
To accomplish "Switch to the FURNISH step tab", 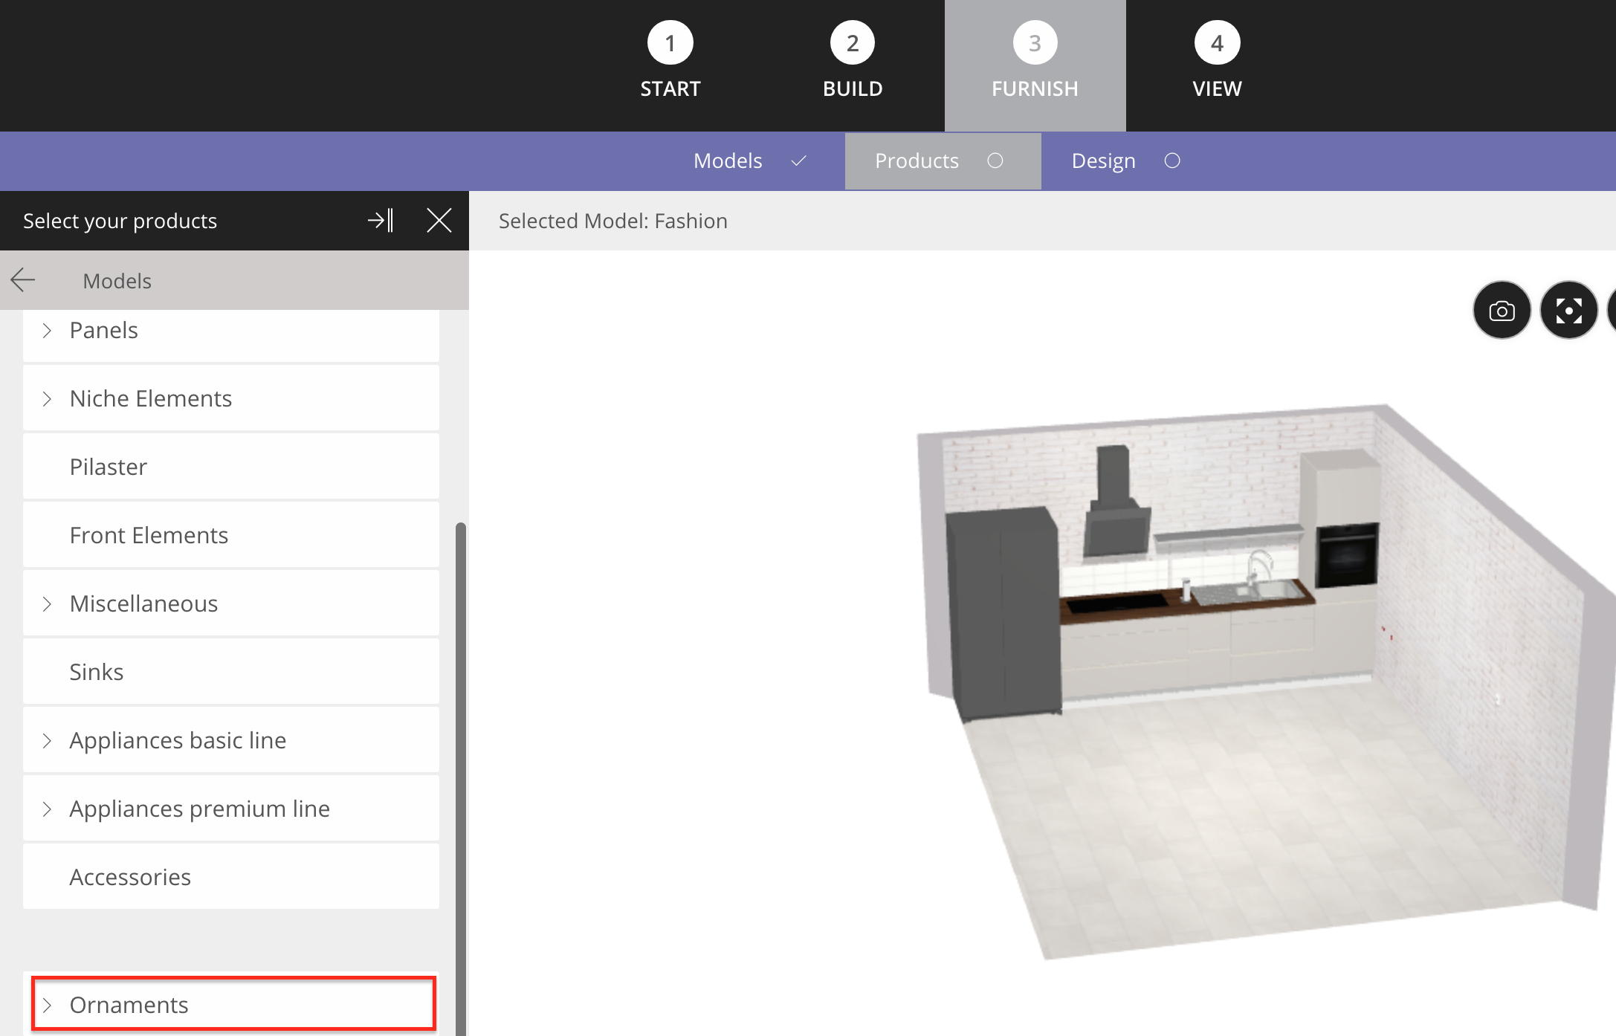I will [1035, 65].
